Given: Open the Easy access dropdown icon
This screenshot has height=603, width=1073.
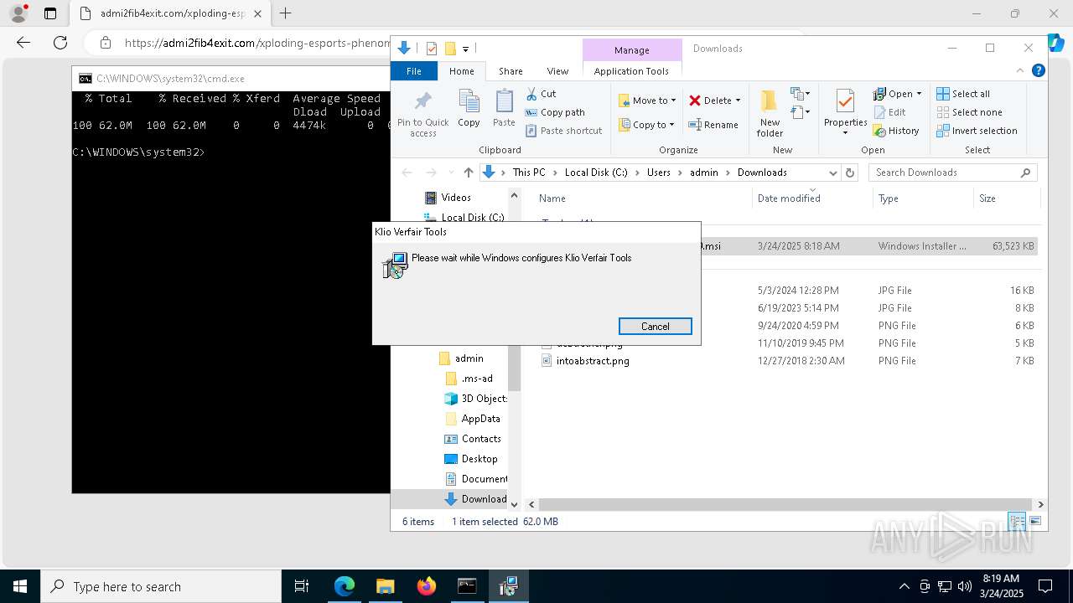Looking at the screenshot, I should [x=799, y=112].
